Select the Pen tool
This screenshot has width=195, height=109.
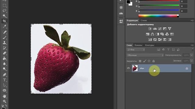pyautogui.click(x=5, y=75)
